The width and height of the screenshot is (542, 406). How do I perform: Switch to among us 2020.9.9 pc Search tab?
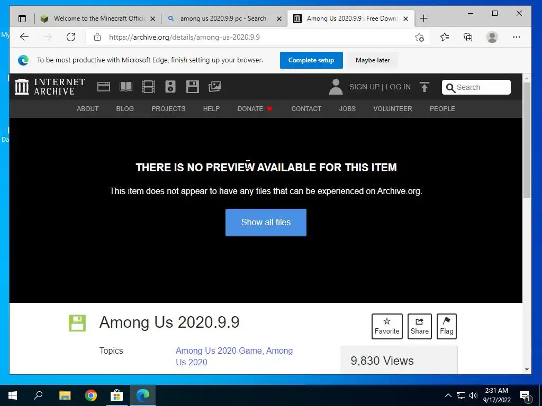tap(223, 19)
